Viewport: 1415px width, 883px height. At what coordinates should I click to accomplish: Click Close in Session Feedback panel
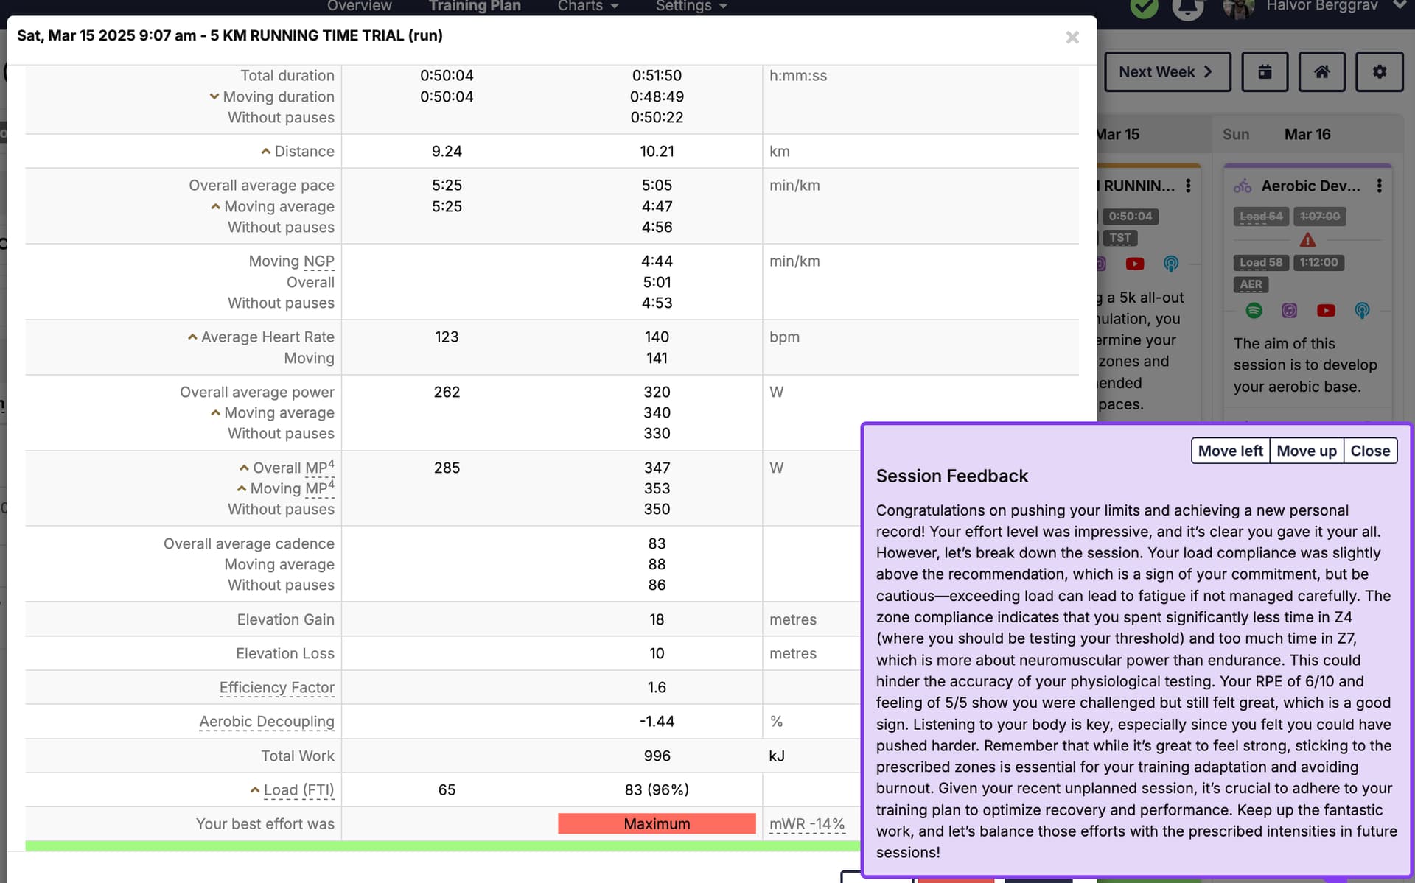pyautogui.click(x=1370, y=451)
